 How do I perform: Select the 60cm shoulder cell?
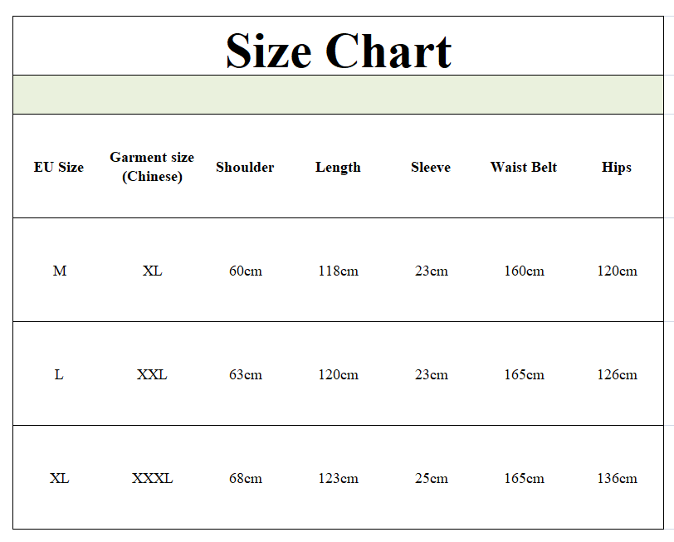pos(246,271)
